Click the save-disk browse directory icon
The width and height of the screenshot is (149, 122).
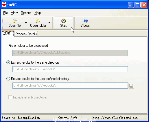click(x=131, y=86)
